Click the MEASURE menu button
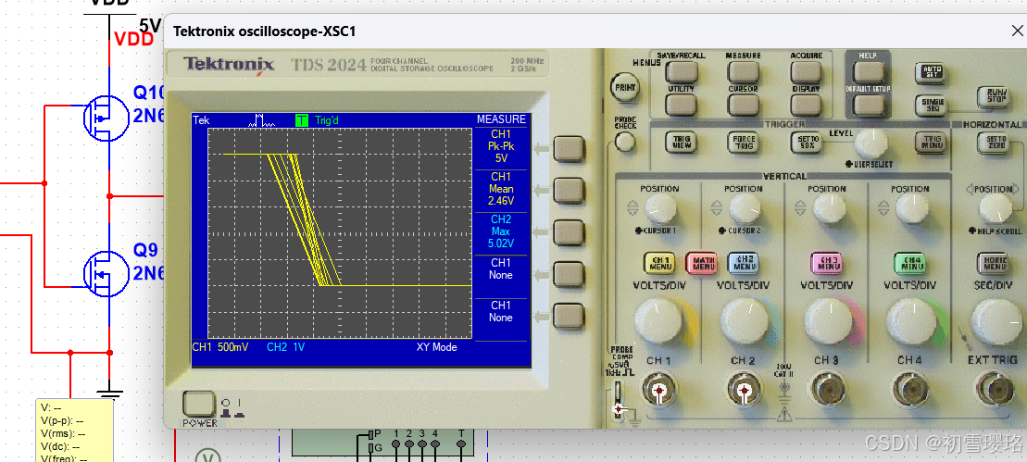Image resolution: width=1027 pixels, height=462 pixels. coord(744,71)
